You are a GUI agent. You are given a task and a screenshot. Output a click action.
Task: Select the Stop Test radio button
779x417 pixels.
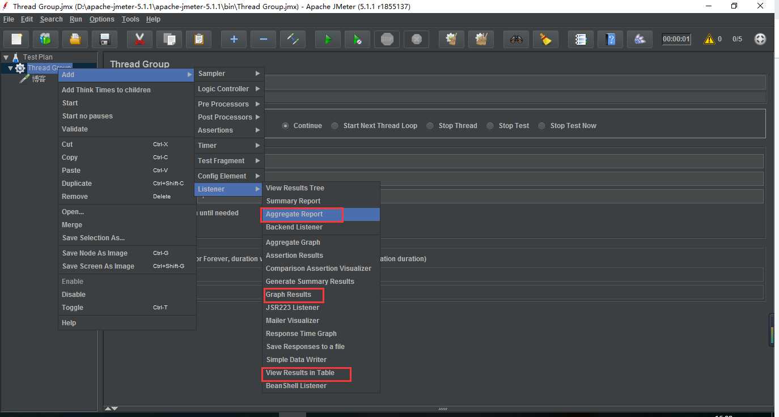coord(490,126)
